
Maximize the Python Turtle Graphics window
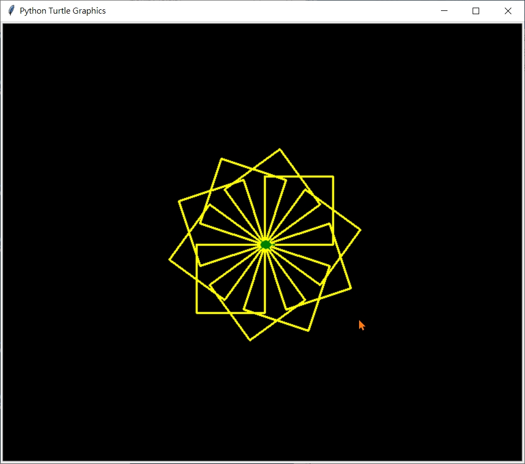[x=476, y=11]
